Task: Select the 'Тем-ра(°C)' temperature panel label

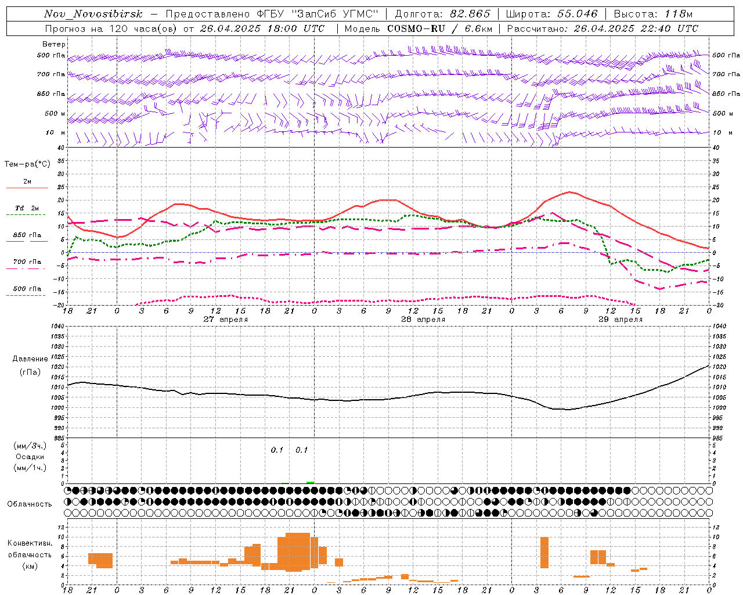Action: click(27, 164)
